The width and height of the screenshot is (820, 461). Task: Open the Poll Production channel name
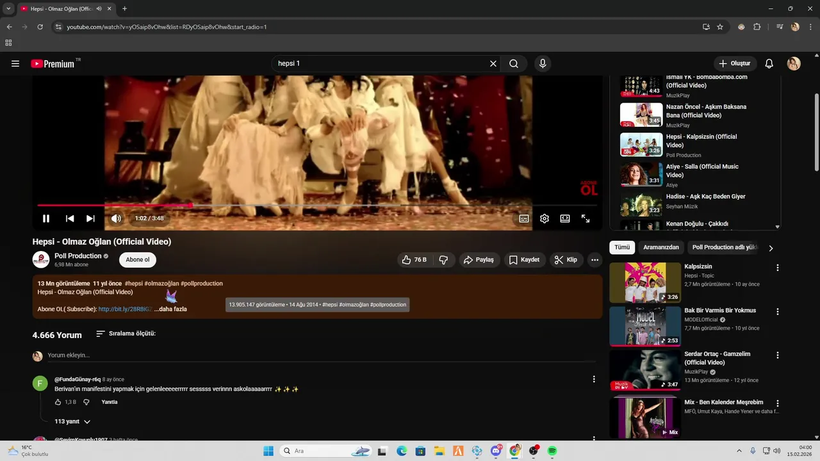[78, 255]
